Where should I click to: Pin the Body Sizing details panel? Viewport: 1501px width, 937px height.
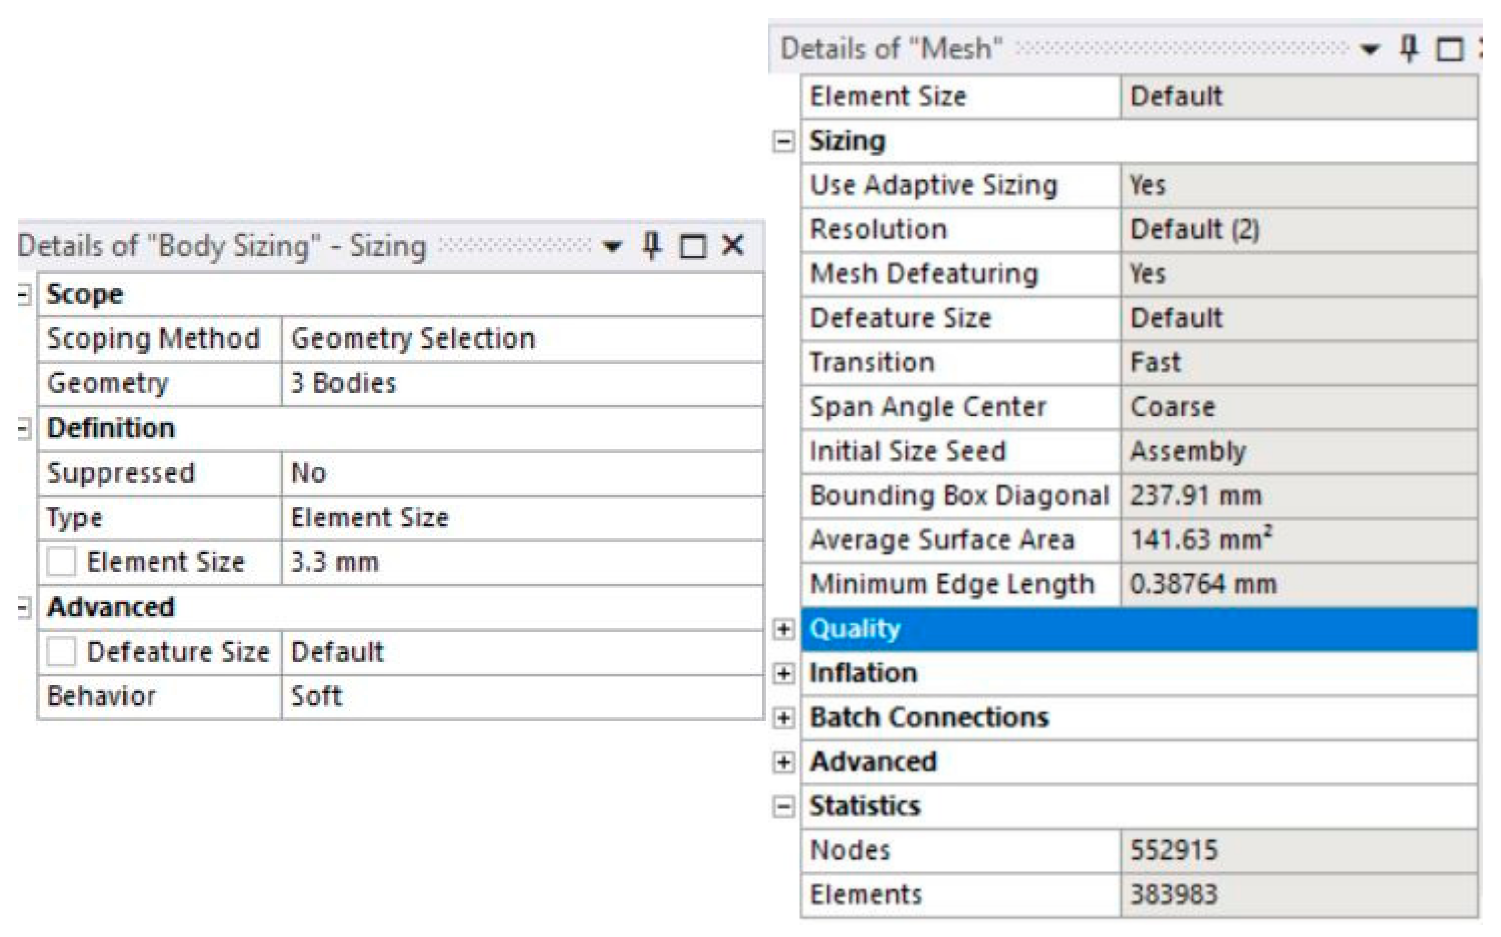pyautogui.click(x=651, y=246)
